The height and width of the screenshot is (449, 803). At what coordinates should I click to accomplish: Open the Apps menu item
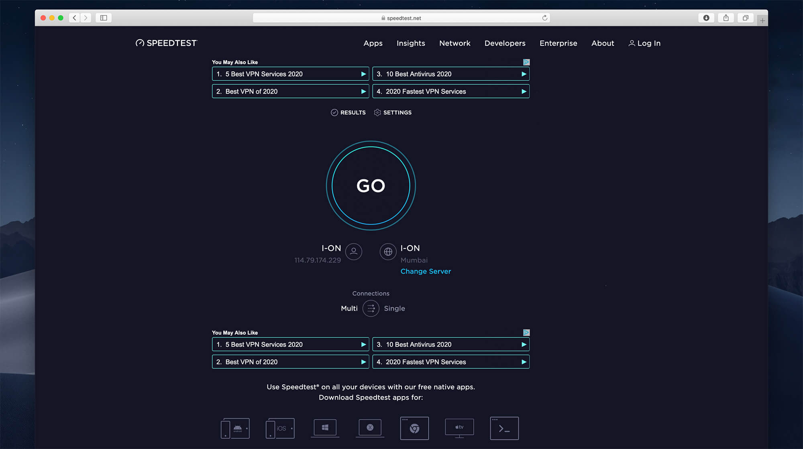tap(372, 43)
